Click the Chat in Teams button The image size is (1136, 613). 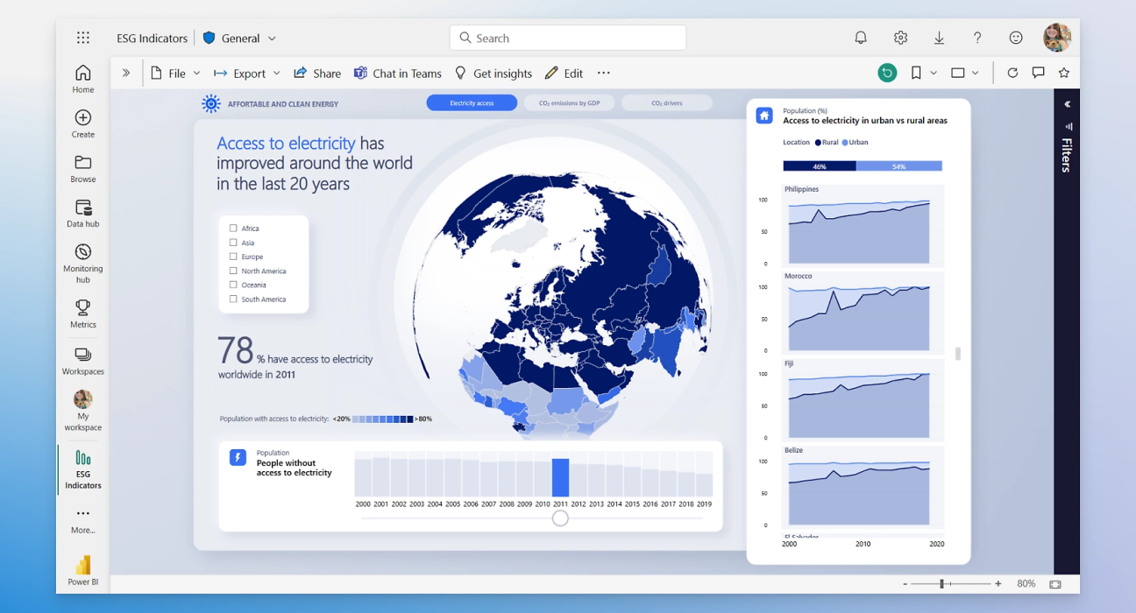tap(398, 74)
